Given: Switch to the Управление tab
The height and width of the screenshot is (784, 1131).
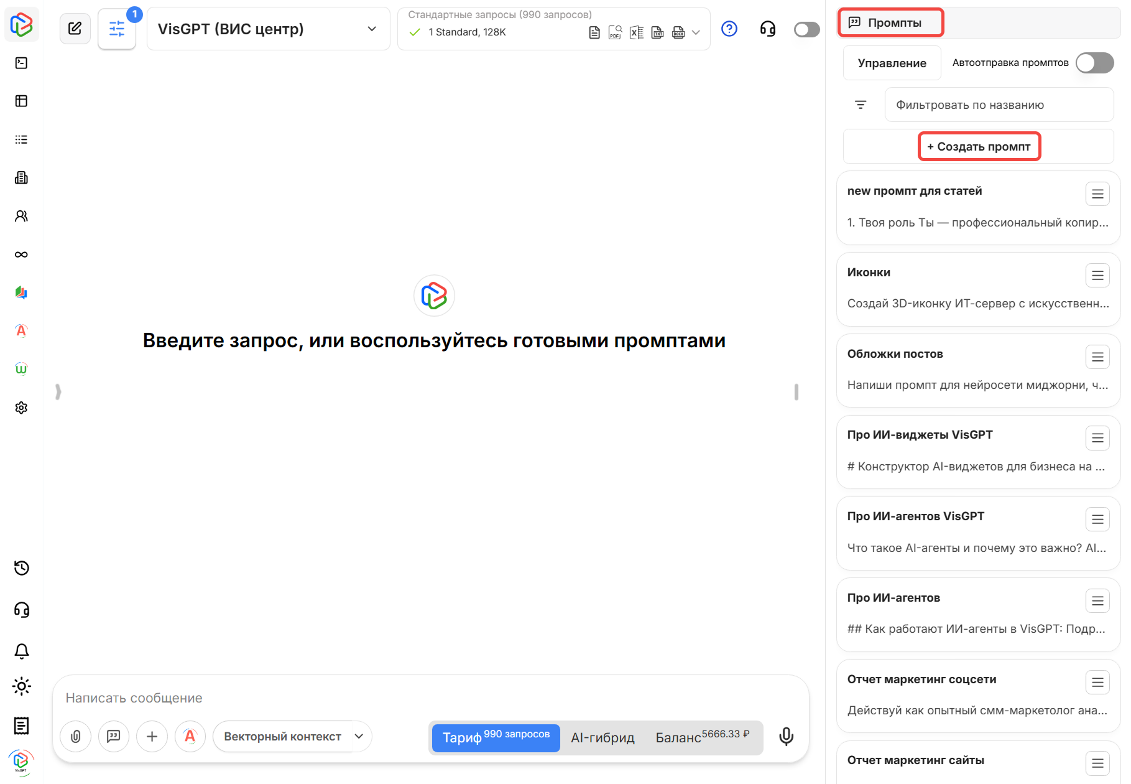Looking at the screenshot, I should click(x=892, y=62).
